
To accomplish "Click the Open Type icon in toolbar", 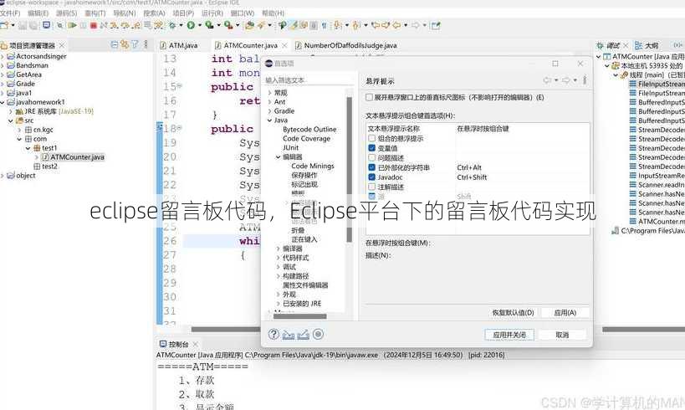I will coord(249,25).
